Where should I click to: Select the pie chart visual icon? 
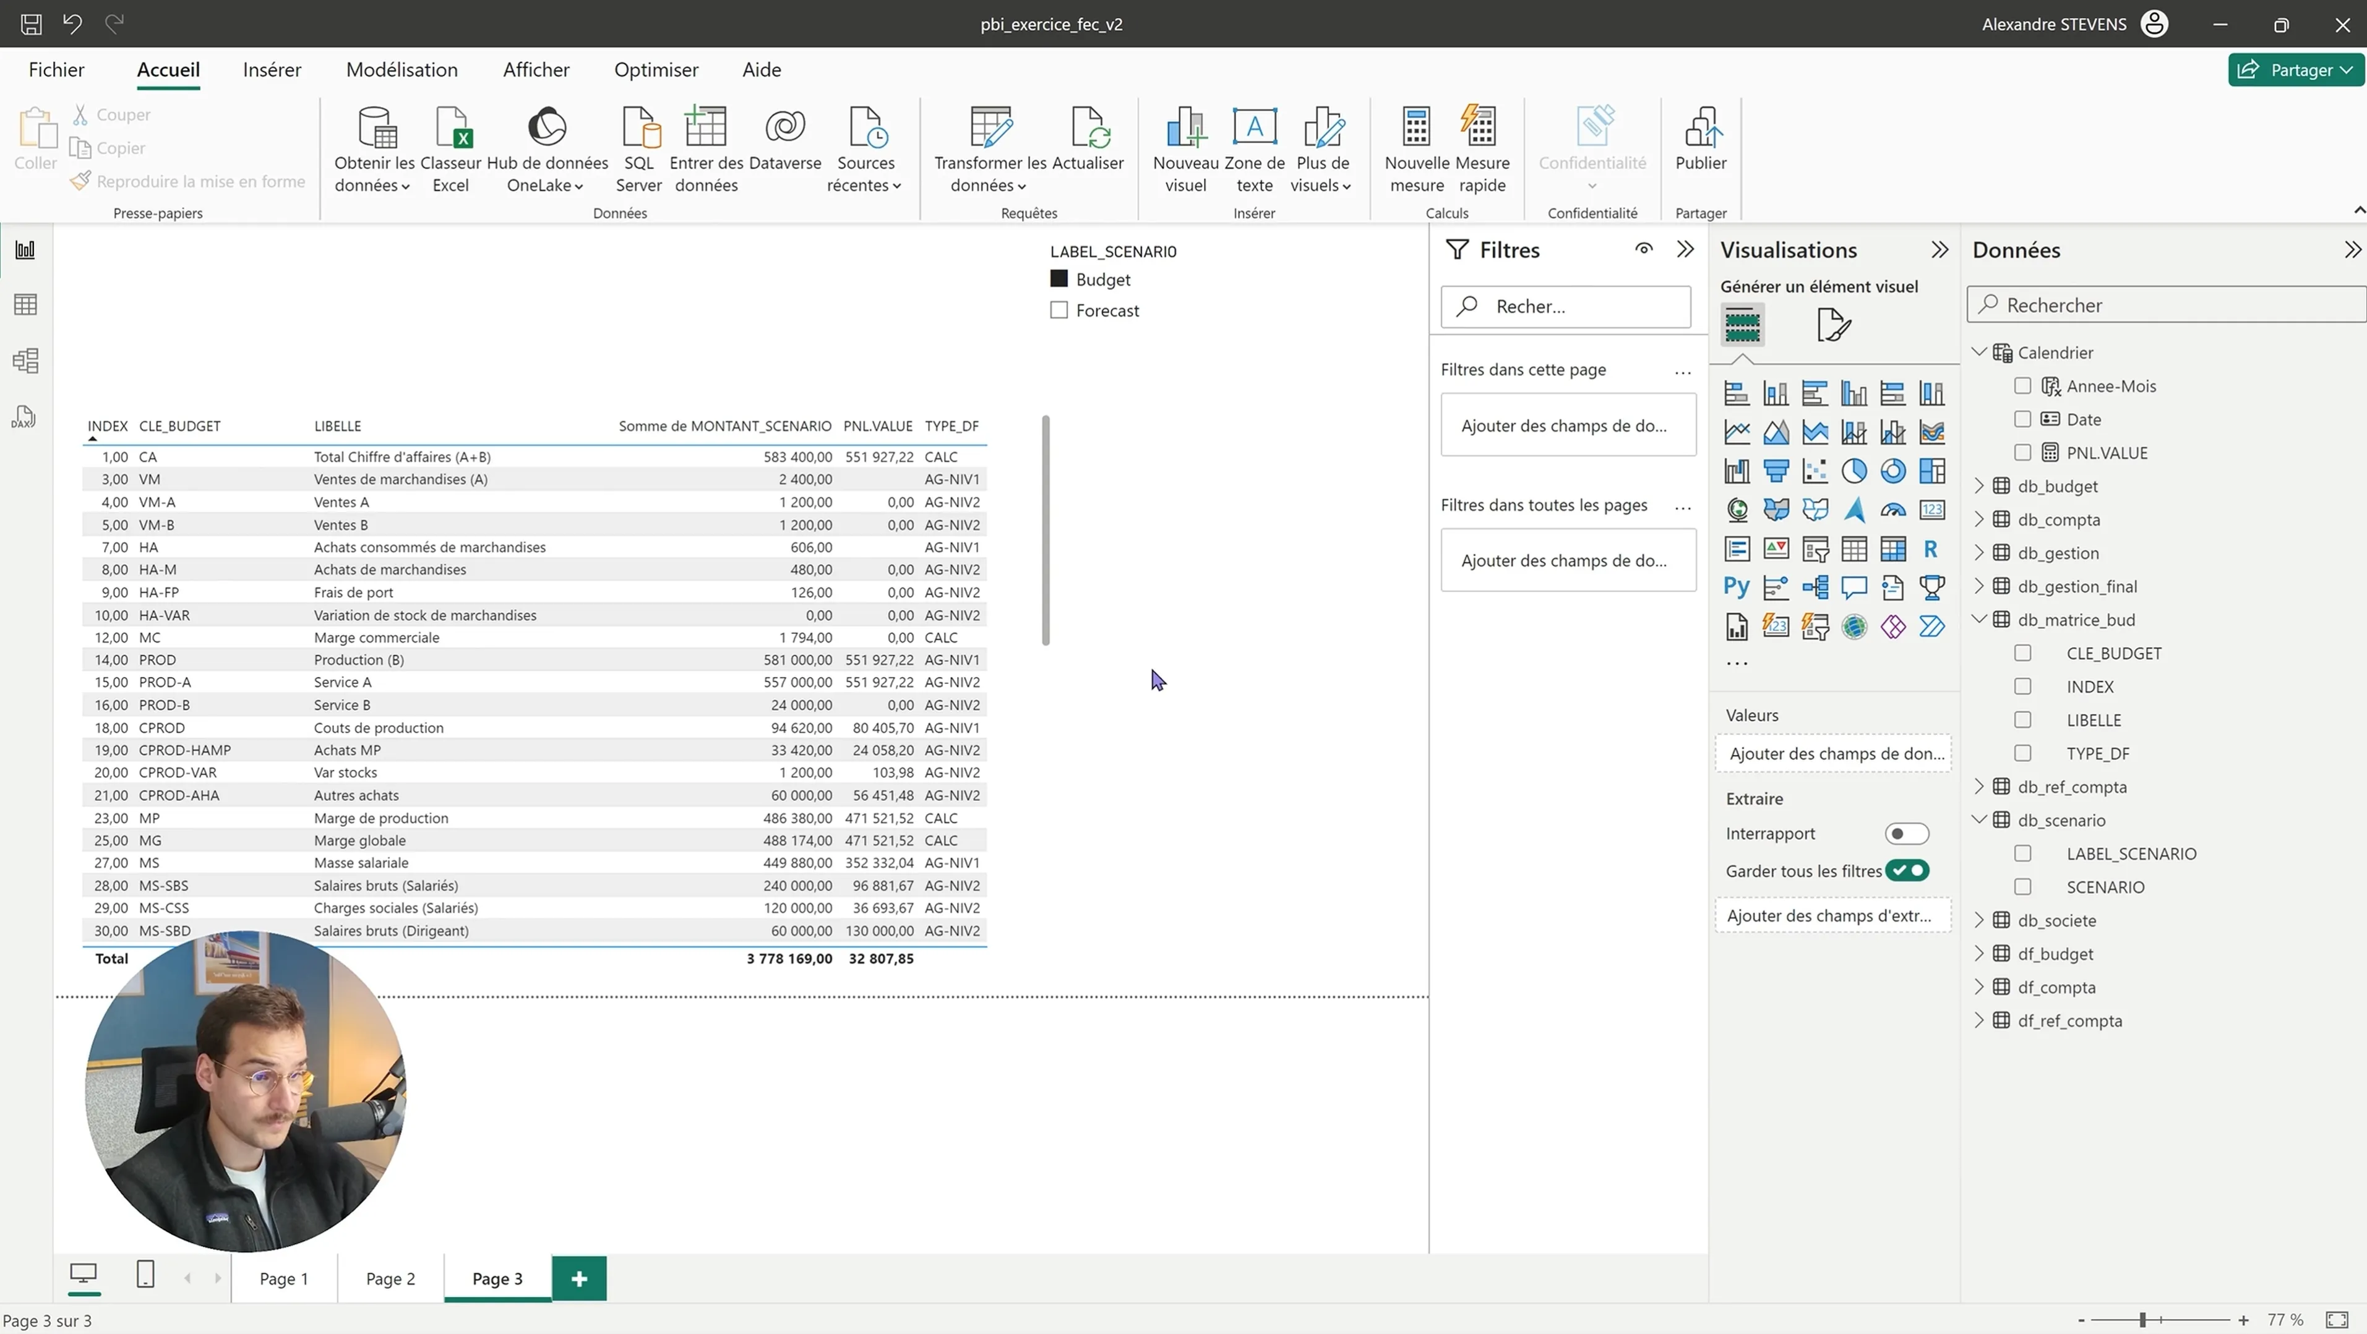tap(1854, 471)
